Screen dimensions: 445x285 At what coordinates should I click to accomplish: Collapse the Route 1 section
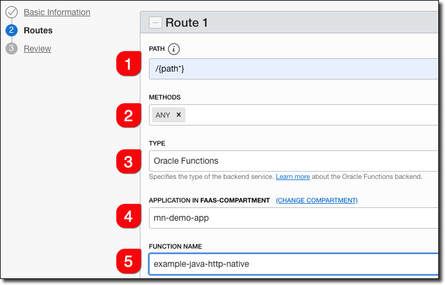(156, 22)
